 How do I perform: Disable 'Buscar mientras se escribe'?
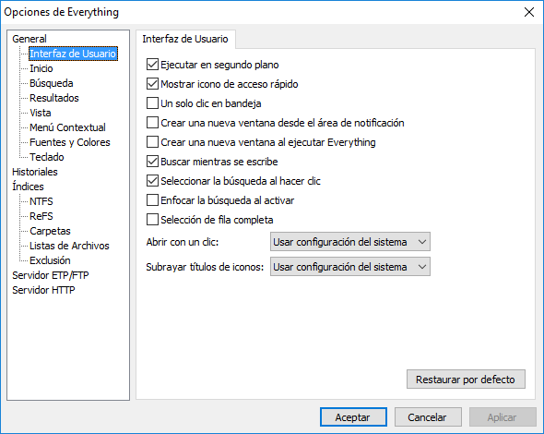coord(152,162)
